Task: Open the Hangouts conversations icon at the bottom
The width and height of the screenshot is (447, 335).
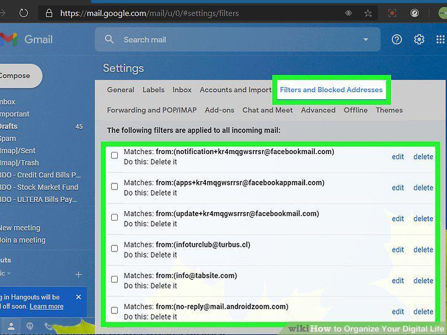Action: click(x=29, y=326)
